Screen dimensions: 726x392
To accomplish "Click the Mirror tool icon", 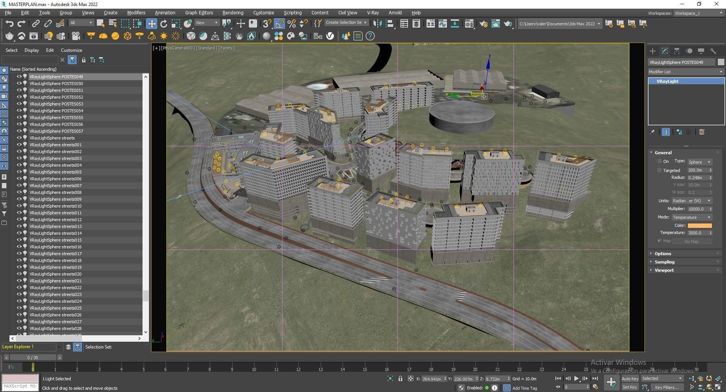I will click(x=377, y=24).
